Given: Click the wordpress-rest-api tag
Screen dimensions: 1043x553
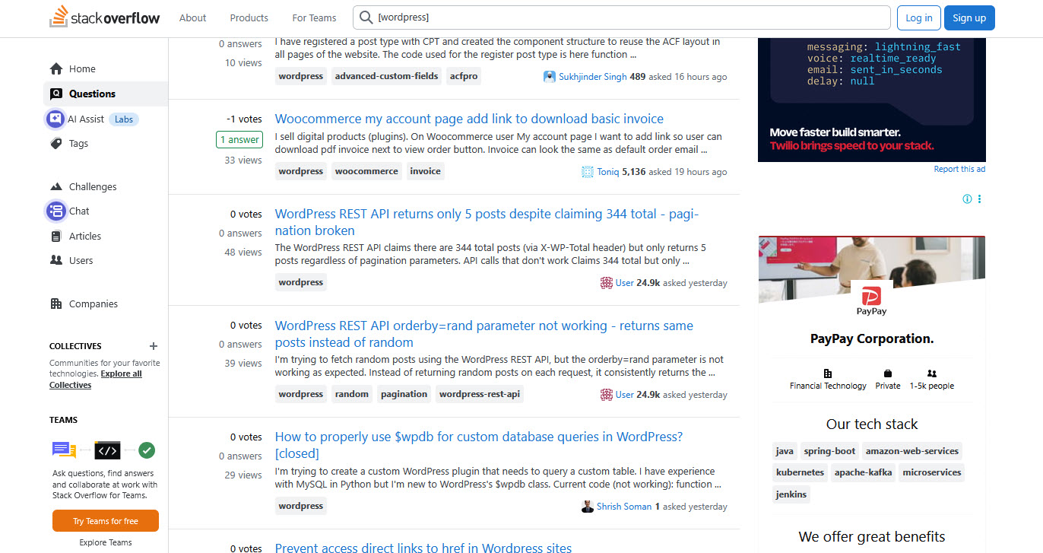Looking at the screenshot, I should (480, 394).
